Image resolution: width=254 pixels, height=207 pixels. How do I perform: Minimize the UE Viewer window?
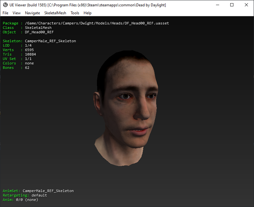218,5
